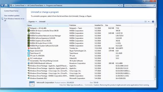Click WIDCOMM Bluetooth Software icon
The width and height of the screenshot is (163, 92).
tap(29, 63)
